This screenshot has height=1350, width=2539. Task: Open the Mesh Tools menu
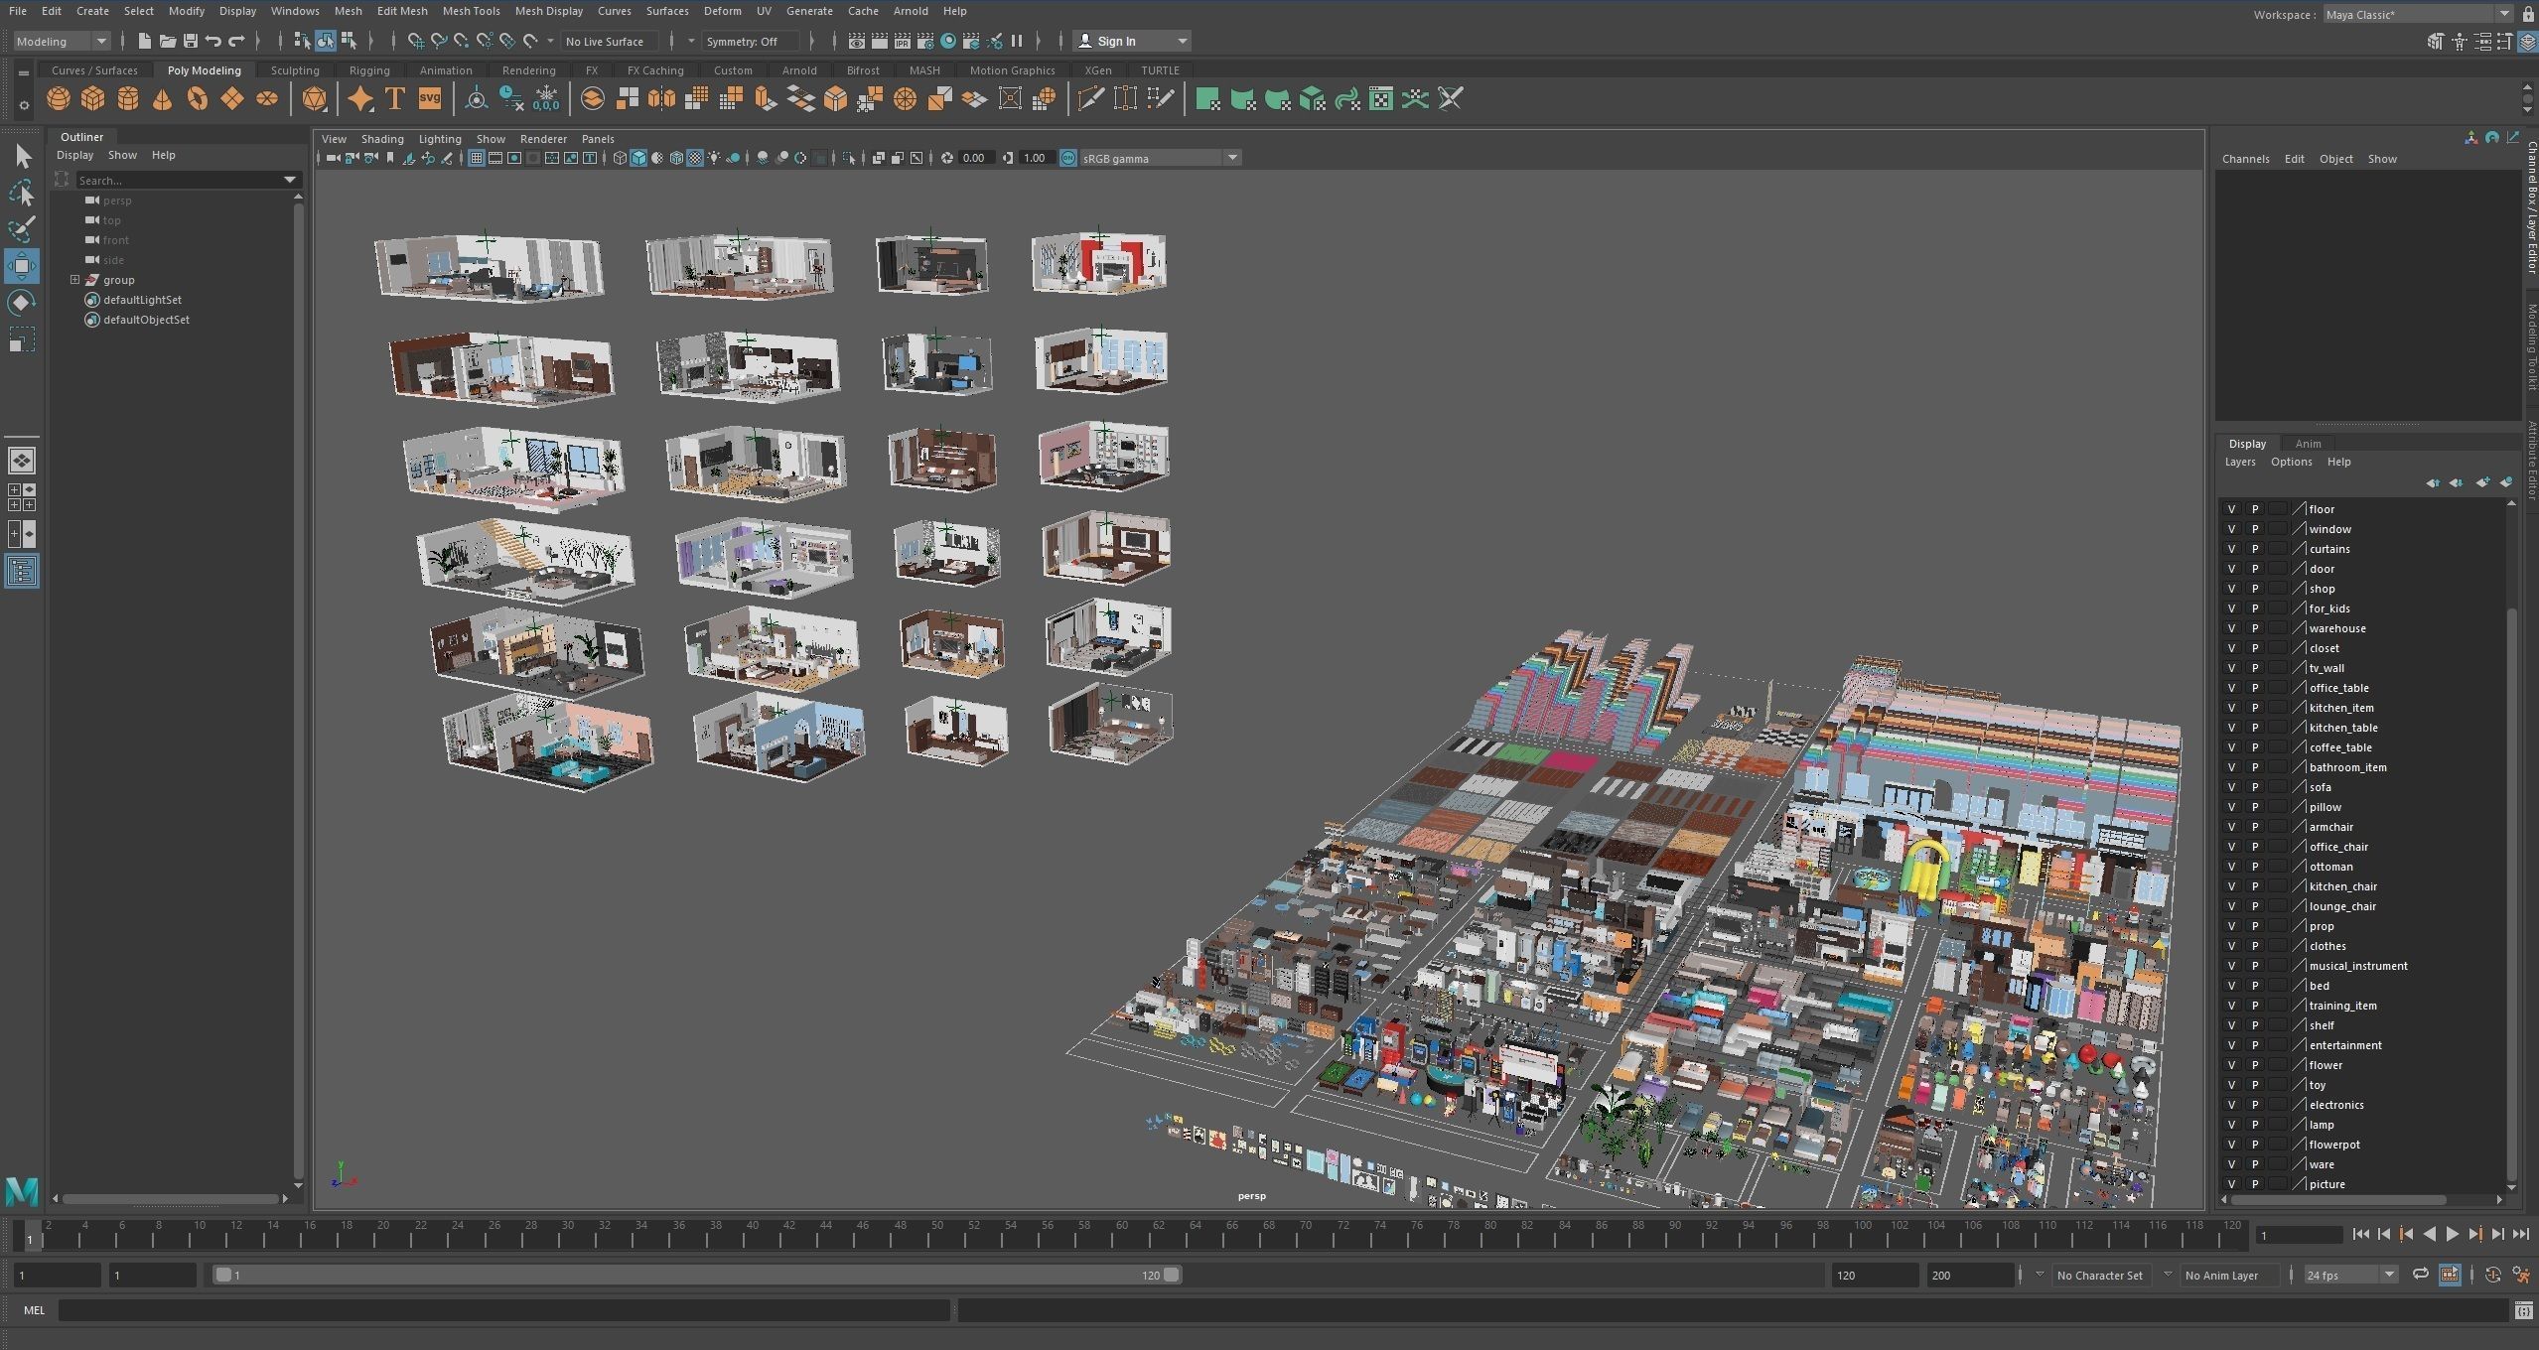(471, 11)
